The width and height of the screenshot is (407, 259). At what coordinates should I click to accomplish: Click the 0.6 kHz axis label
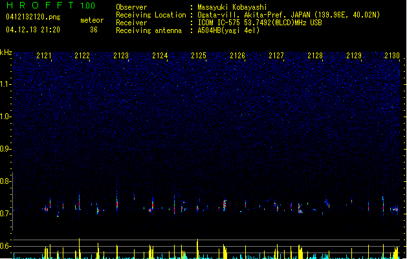[5, 246]
